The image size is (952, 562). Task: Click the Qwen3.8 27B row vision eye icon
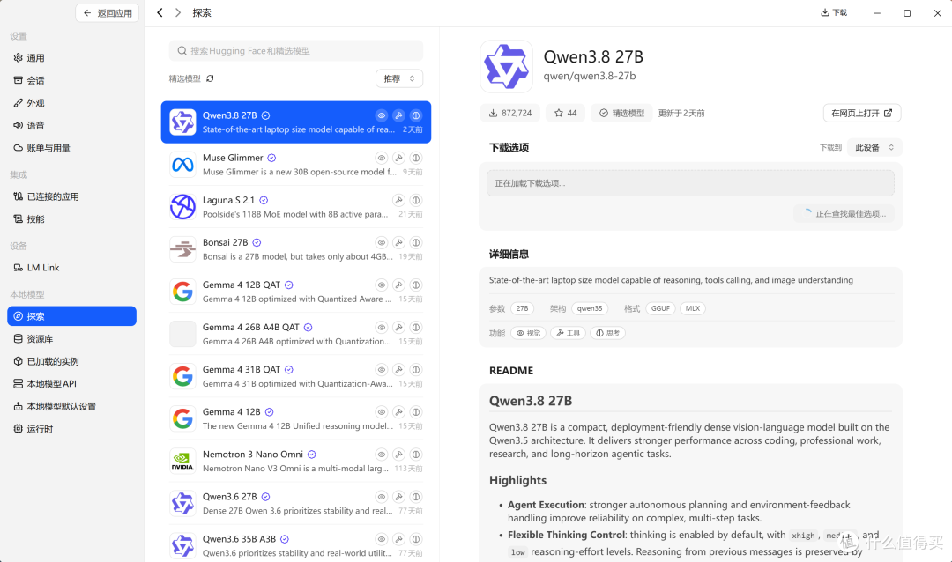[x=382, y=115]
